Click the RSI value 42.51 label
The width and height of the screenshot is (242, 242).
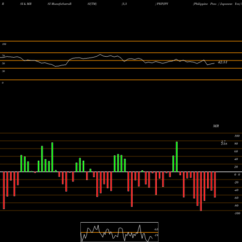(223, 62)
